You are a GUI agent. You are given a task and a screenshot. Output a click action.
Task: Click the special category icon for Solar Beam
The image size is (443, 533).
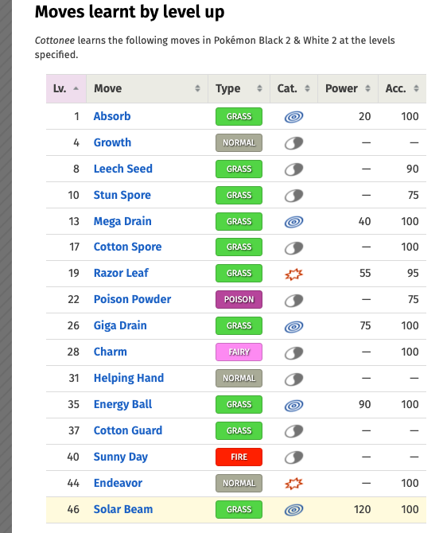293,510
